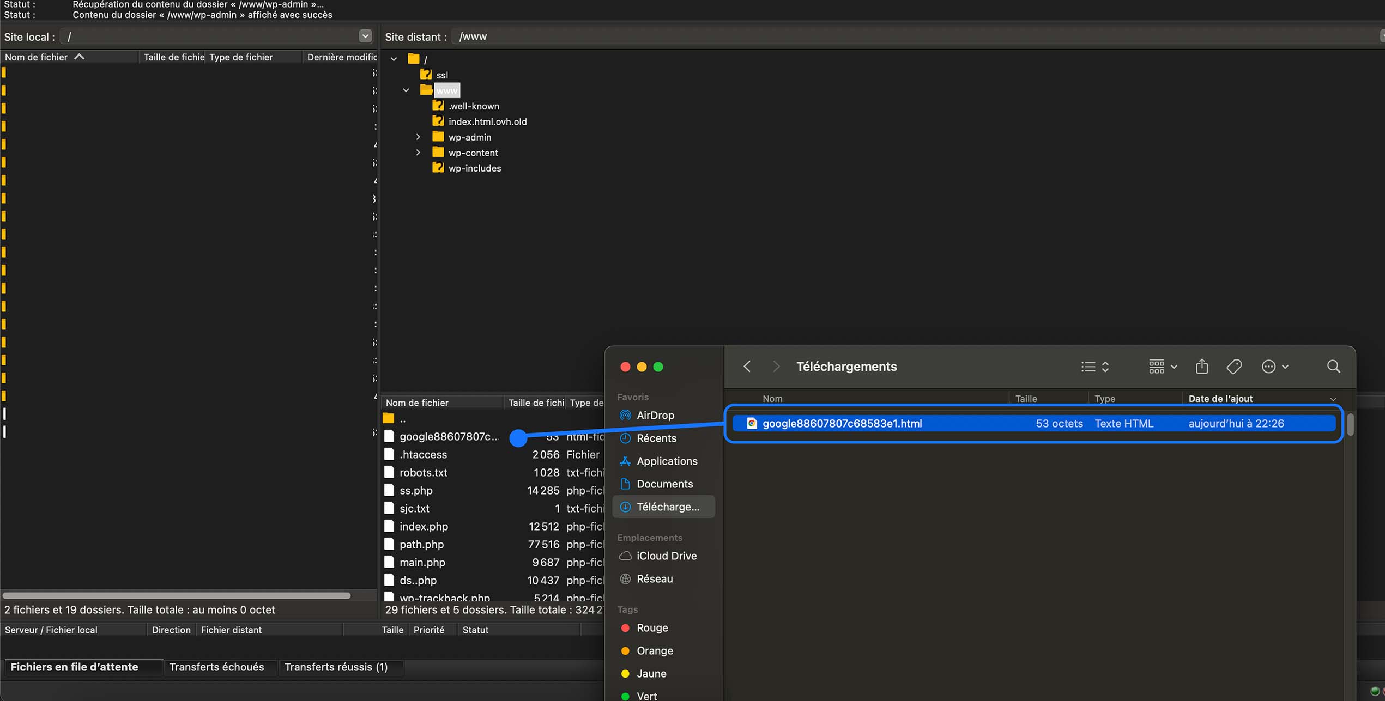
Task: Click the Finder share icon
Action: coord(1201,367)
